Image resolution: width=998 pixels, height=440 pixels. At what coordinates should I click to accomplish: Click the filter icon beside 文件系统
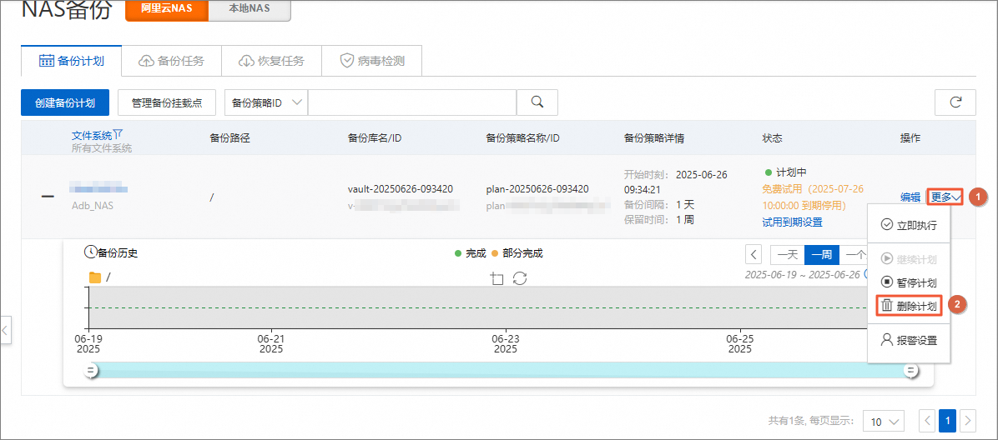[118, 135]
